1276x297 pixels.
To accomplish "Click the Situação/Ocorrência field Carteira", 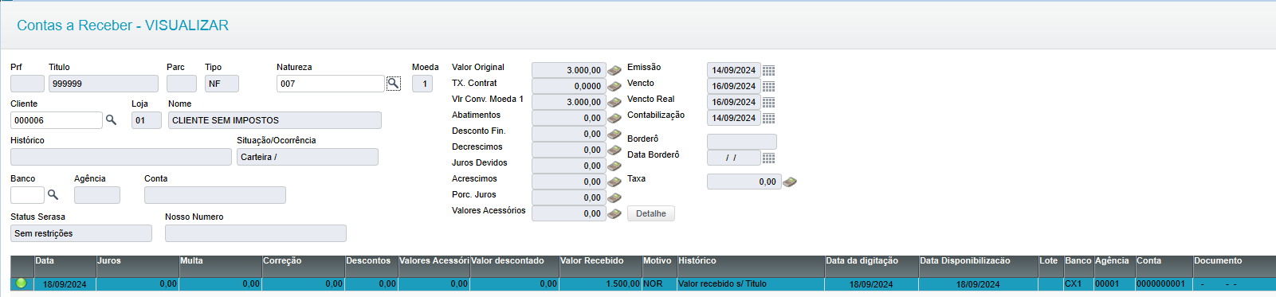I will 308,157.
